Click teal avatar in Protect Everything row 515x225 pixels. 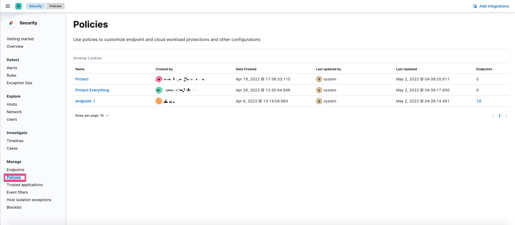coord(159,90)
